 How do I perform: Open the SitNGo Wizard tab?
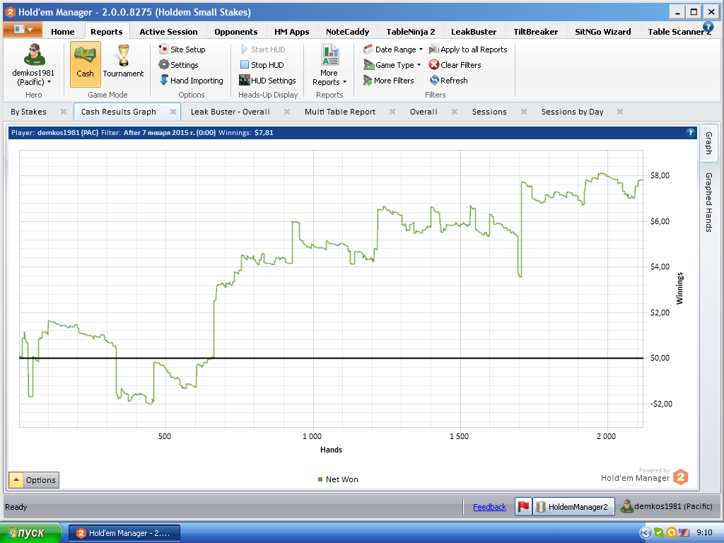point(603,32)
